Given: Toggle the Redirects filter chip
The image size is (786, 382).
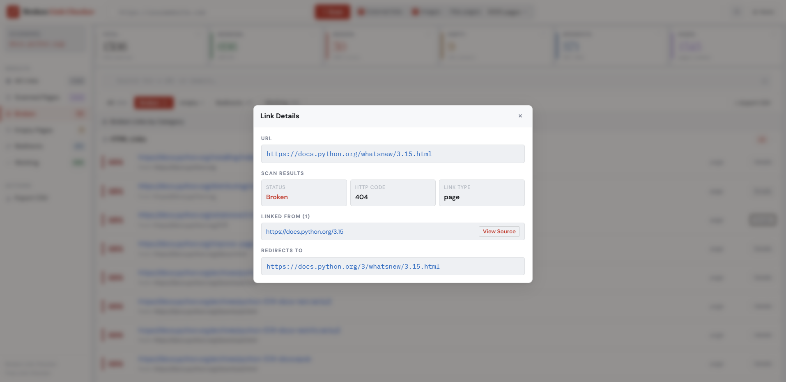Looking at the screenshot, I should tap(231, 103).
